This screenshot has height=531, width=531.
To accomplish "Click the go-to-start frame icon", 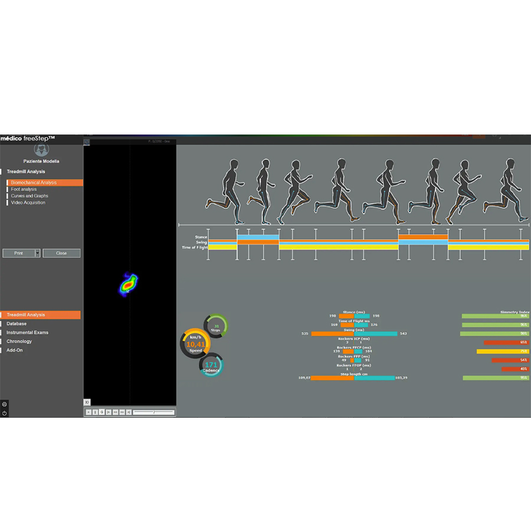I will (108, 412).
